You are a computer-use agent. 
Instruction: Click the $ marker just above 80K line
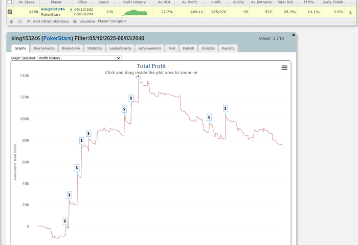click(x=88, y=133)
